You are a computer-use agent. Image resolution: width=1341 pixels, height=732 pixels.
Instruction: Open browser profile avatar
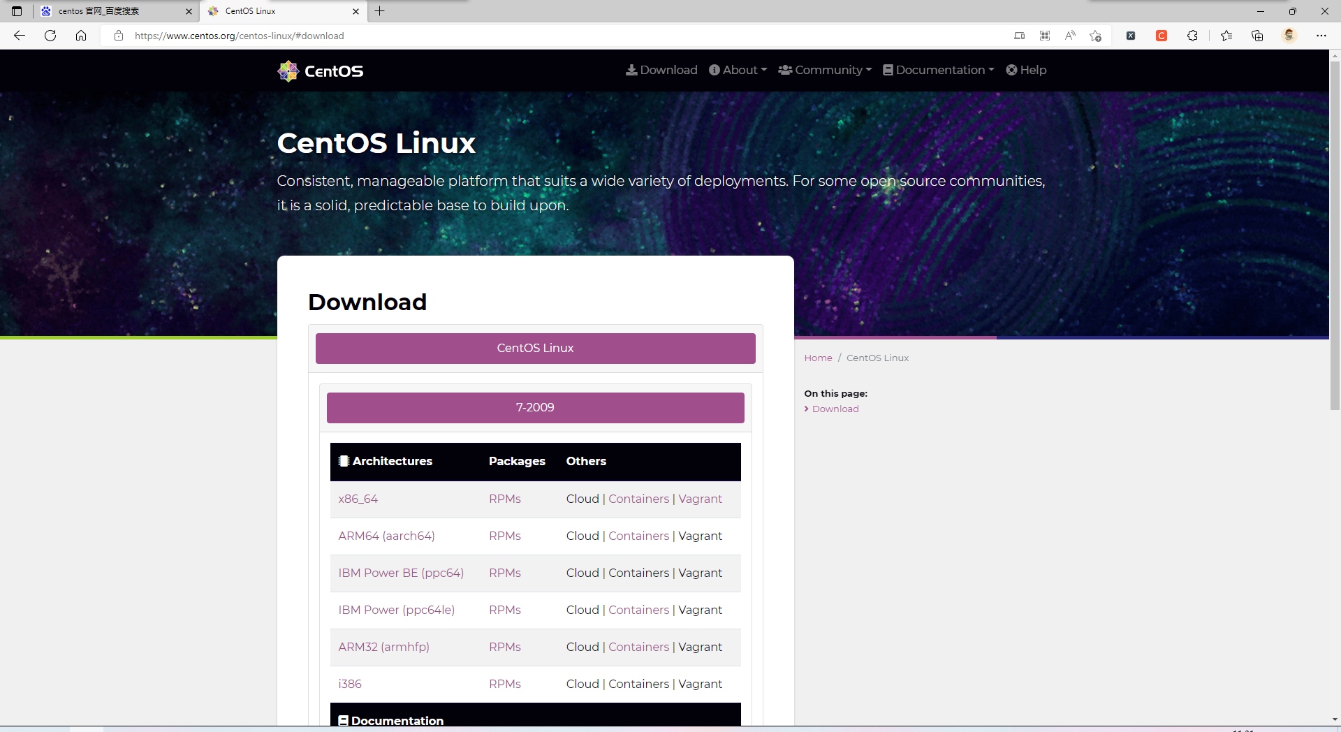coord(1289,35)
